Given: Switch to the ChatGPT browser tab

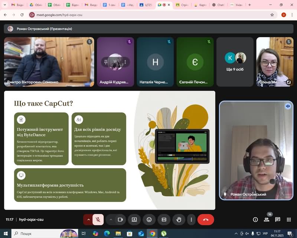Looking at the screenshot, I should coord(218,5).
